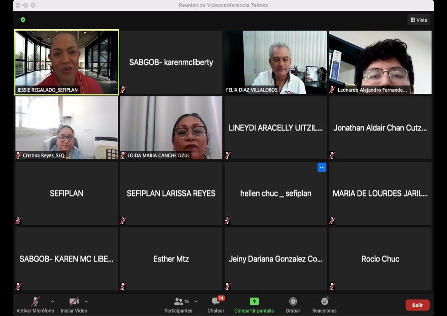Click muted mic icon on Jeiny Dariana tile
This screenshot has height=316, width=447.
coord(228,286)
